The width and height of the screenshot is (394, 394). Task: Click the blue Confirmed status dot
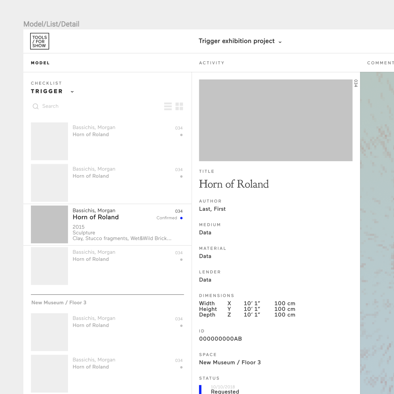[x=181, y=218]
